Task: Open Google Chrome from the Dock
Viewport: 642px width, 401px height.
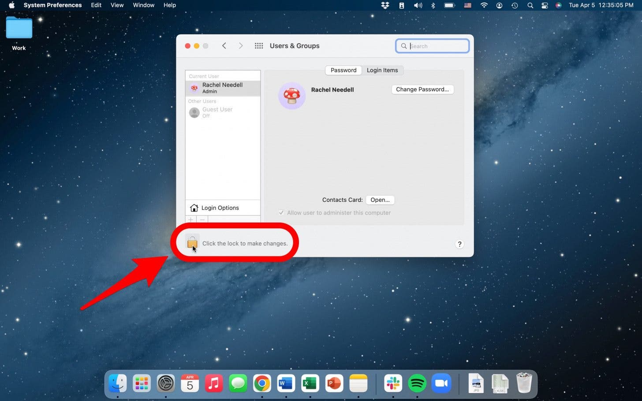Action: pyautogui.click(x=262, y=383)
